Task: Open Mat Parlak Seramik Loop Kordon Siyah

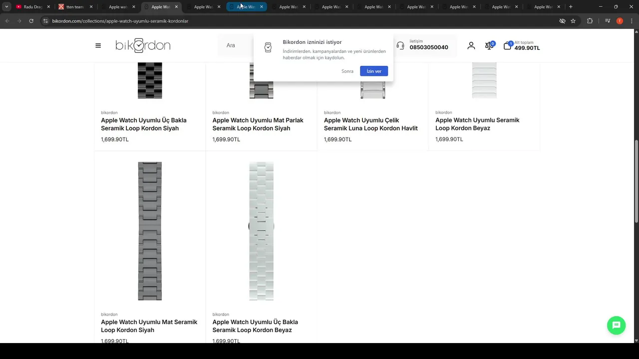Action: point(258,124)
